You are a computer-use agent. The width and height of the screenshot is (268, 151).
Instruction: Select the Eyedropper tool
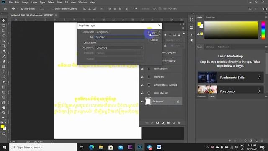pos(3,51)
